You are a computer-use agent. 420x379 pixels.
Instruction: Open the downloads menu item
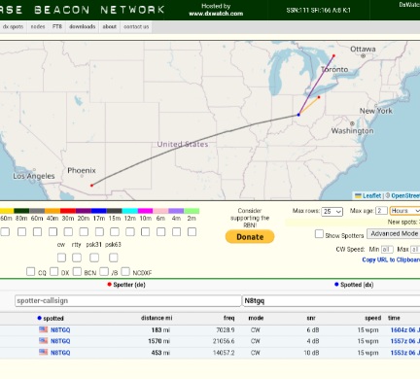(83, 26)
